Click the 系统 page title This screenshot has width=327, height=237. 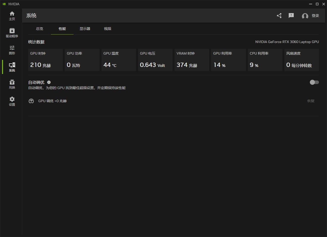(31, 16)
